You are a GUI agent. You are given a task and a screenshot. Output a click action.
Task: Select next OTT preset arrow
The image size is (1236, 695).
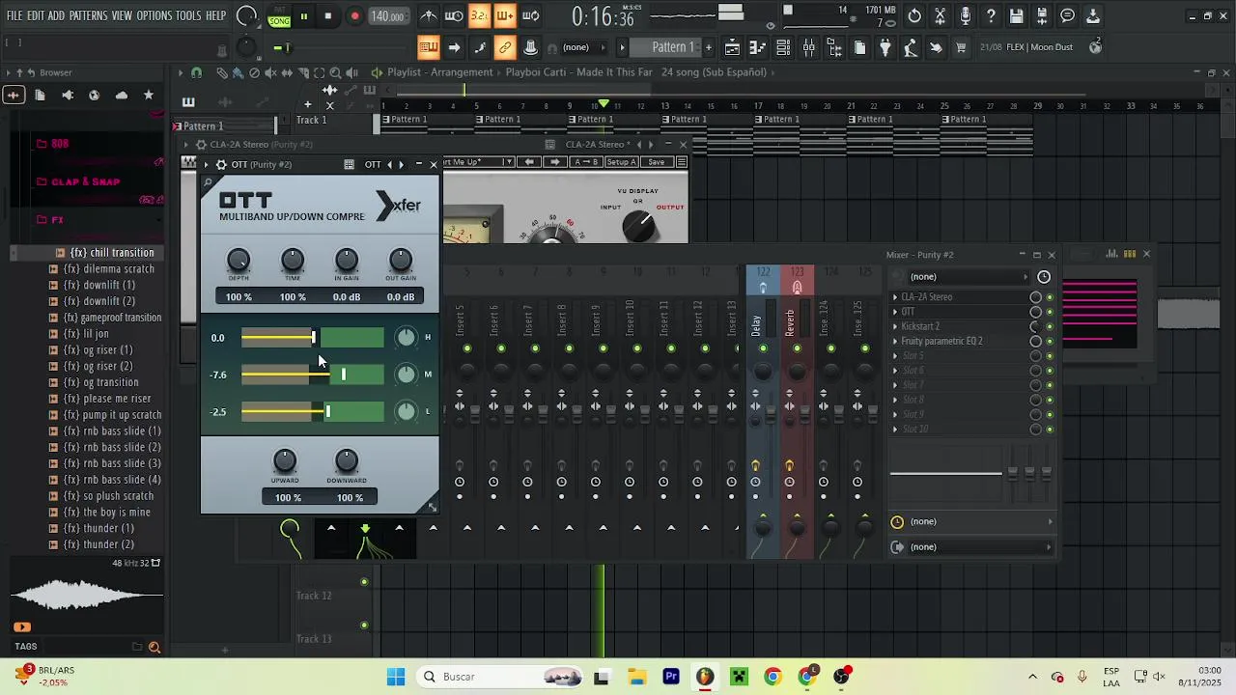pyautogui.click(x=402, y=164)
